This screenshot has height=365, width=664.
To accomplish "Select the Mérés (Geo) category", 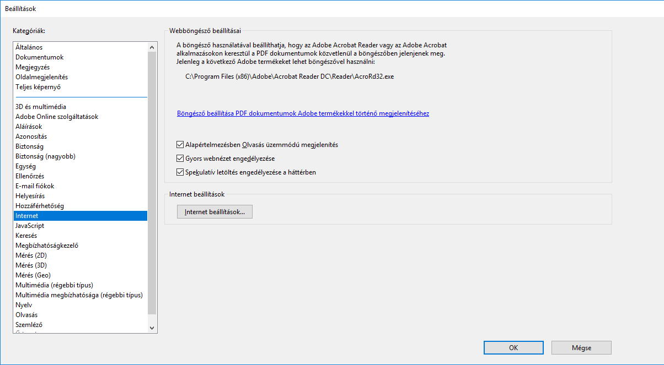I will click(33, 275).
